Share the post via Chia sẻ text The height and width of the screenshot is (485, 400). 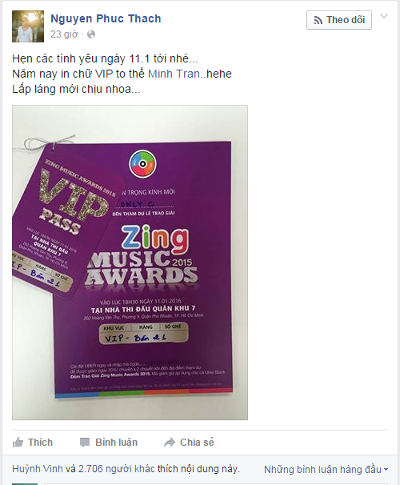[197, 443]
